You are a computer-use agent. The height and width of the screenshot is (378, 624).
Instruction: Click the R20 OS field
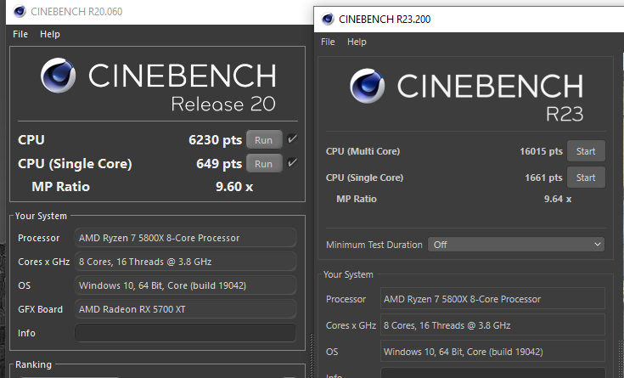185,285
